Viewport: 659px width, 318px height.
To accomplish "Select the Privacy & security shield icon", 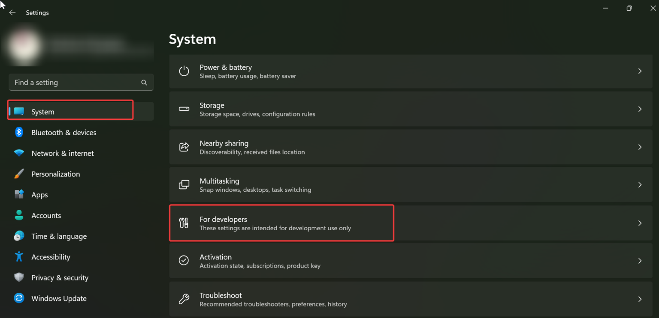I will click(x=19, y=277).
